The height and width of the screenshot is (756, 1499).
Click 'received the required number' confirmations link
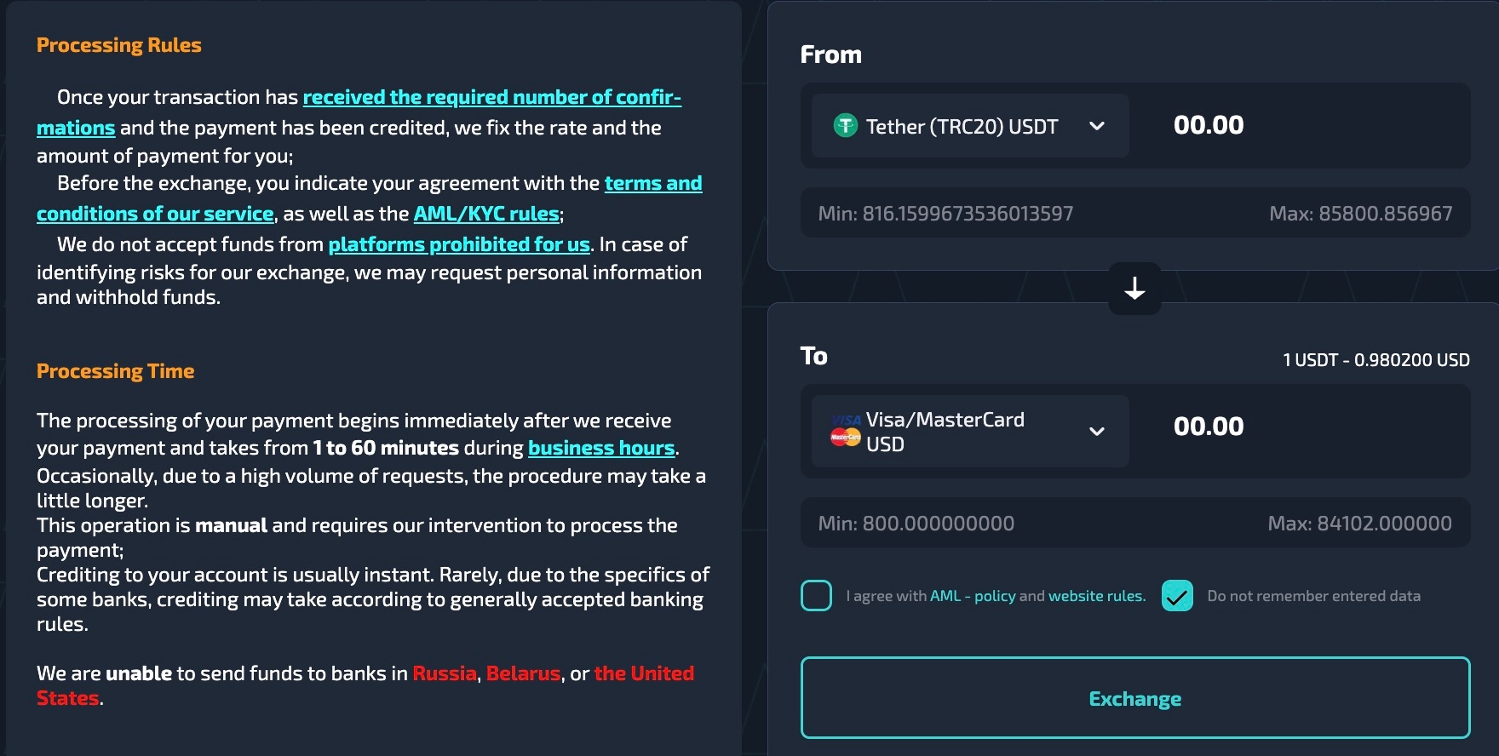[491, 98]
